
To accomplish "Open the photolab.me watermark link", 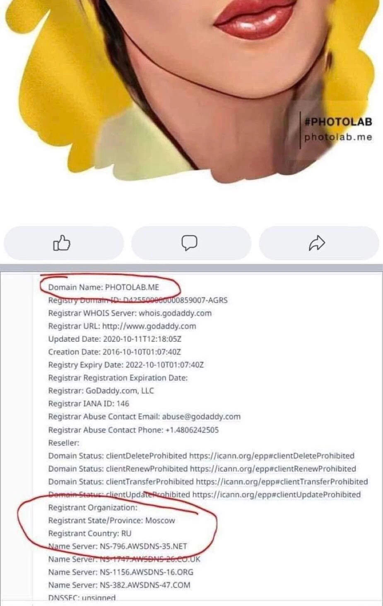I will pyautogui.click(x=338, y=137).
